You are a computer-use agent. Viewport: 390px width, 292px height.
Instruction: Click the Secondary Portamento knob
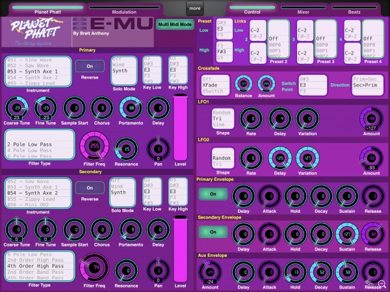point(131,230)
